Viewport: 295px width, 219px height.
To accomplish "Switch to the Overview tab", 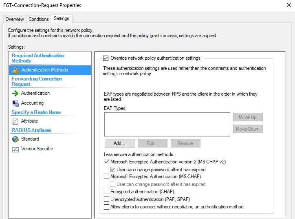I will pyautogui.click(x=15, y=19).
